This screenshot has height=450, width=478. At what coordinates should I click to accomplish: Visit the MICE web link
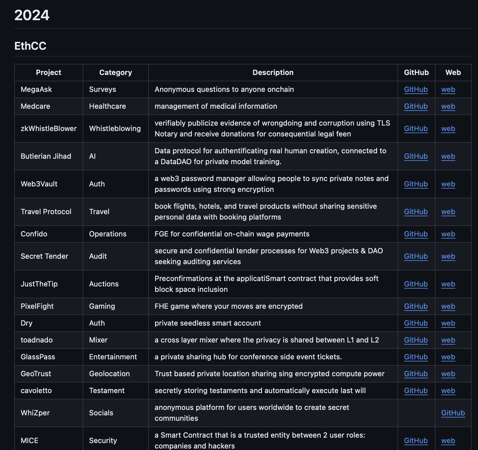pos(448,441)
